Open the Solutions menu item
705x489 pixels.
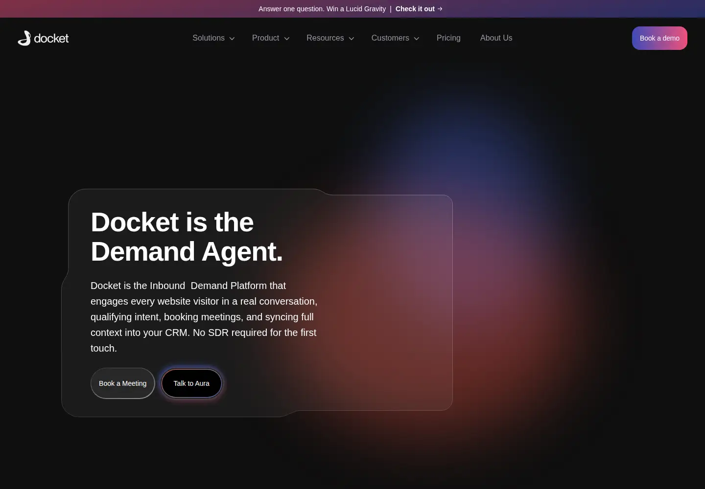pyautogui.click(x=209, y=38)
